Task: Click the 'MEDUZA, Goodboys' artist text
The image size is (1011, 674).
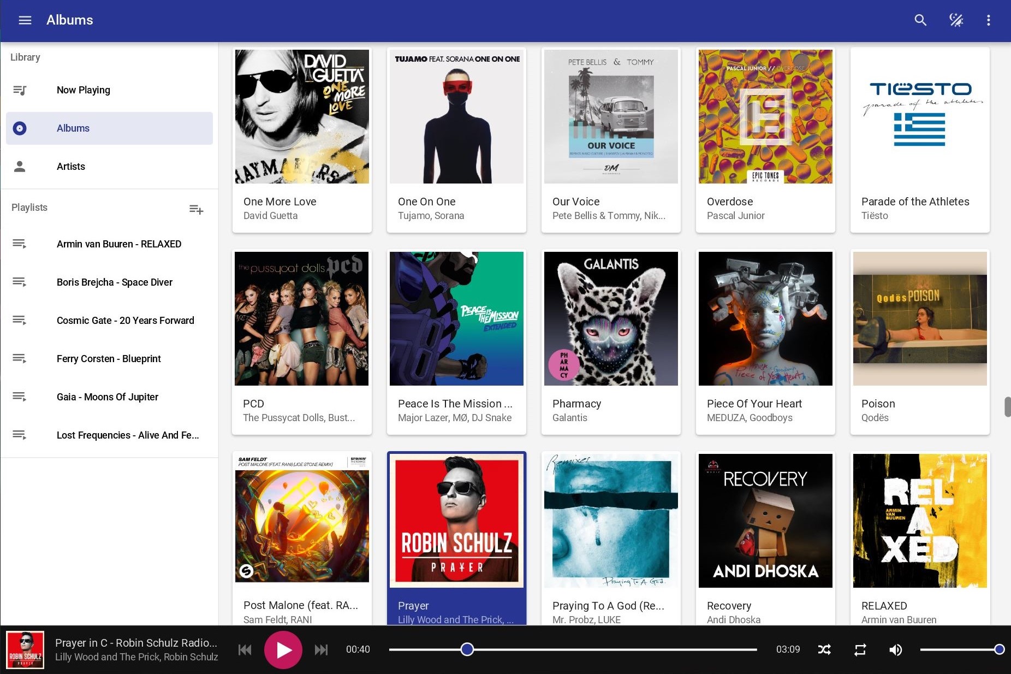Action: point(750,418)
